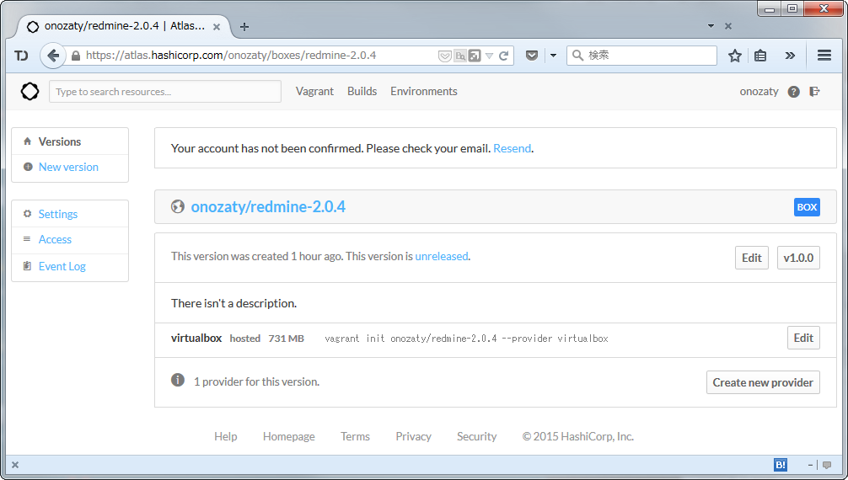848x480 pixels.
Task: Click the Atlas logo icon in header
Action: [30, 91]
